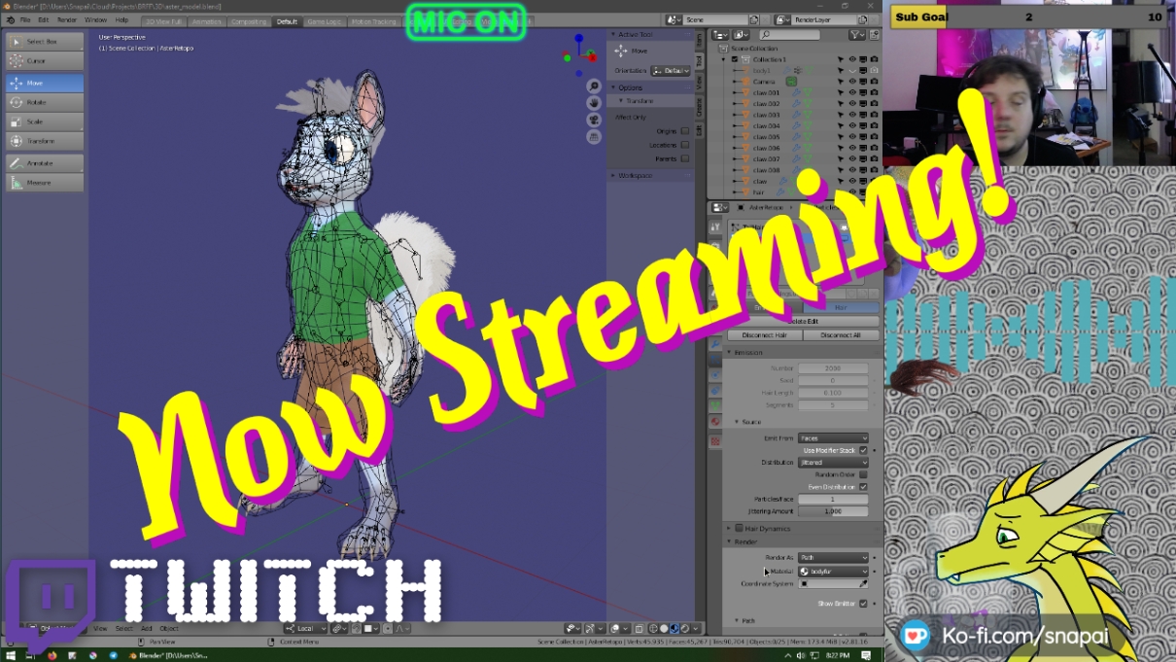Select the Move tool in toolbar
This screenshot has height=662, width=1176.
(x=45, y=84)
